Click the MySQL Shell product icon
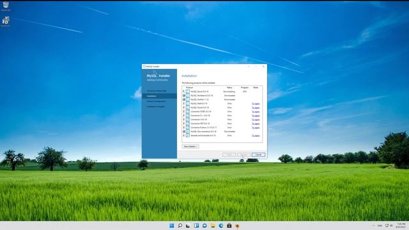Image resolution: width=409 pixels, height=230 pixels. pos(187,103)
